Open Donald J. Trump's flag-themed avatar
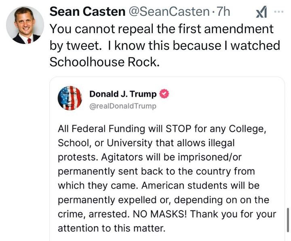 click(70, 98)
